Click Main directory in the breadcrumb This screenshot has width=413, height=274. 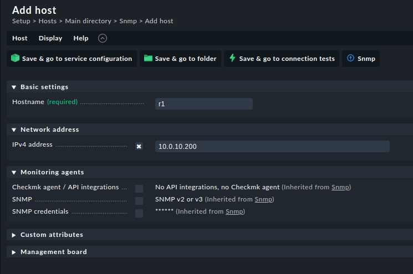pyautogui.click(x=88, y=21)
